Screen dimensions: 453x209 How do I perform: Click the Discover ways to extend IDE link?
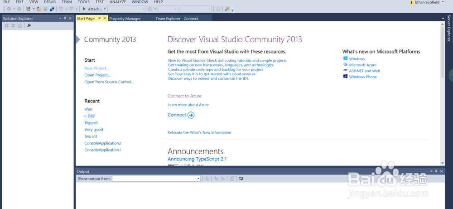[208, 78]
